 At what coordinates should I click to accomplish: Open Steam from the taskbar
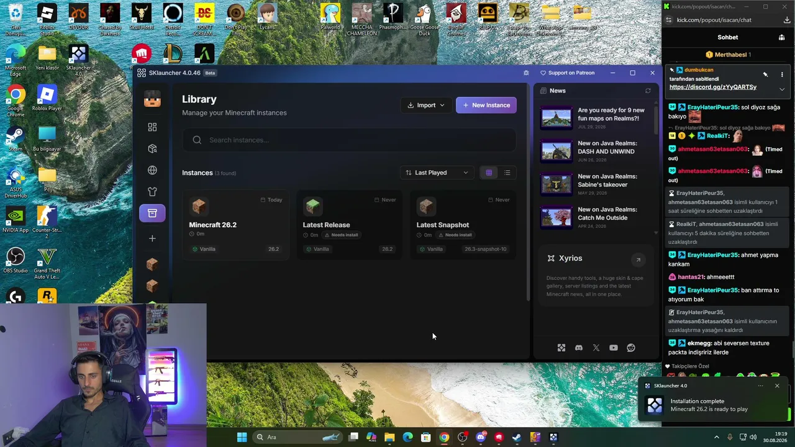coord(517,437)
